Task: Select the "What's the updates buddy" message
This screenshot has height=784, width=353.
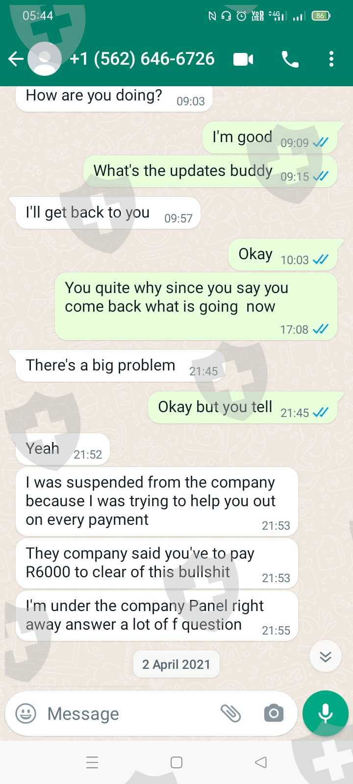Action: [x=210, y=171]
